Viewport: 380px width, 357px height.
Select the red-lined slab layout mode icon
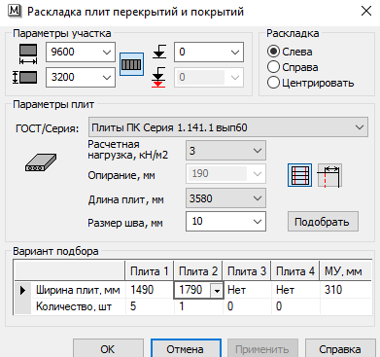coord(299,175)
